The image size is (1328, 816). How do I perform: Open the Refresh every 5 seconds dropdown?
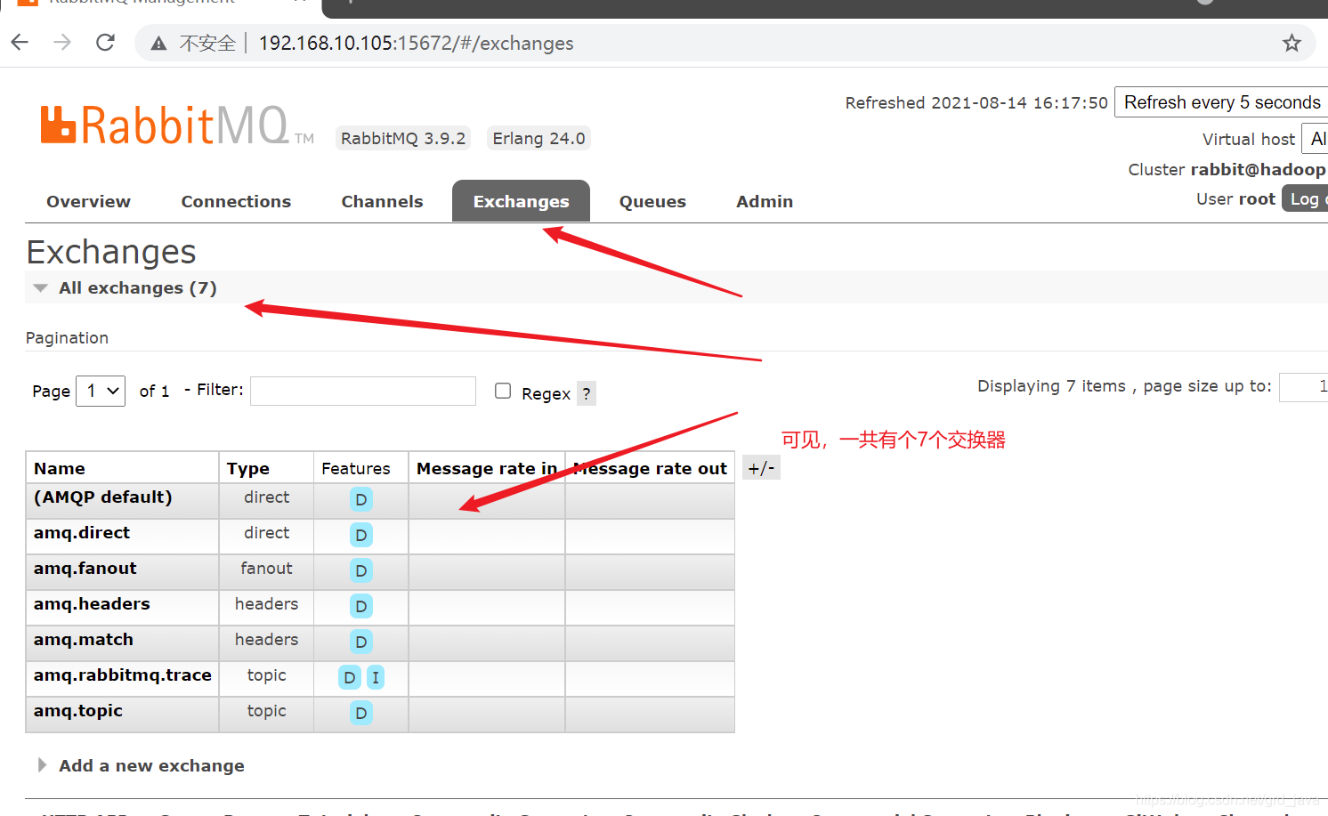tap(1221, 102)
